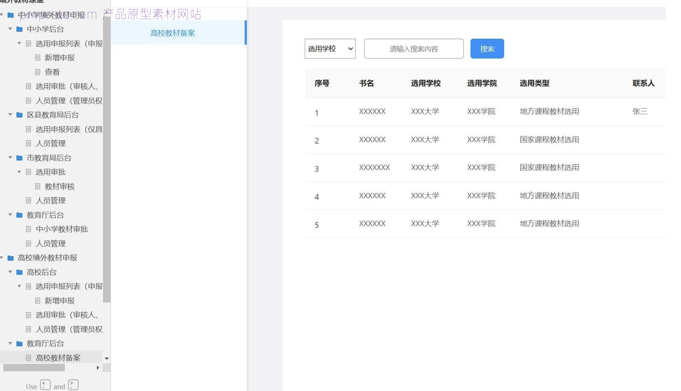
Task: Collapse the 中小学后台 tree node
Action: (x=10, y=29)
